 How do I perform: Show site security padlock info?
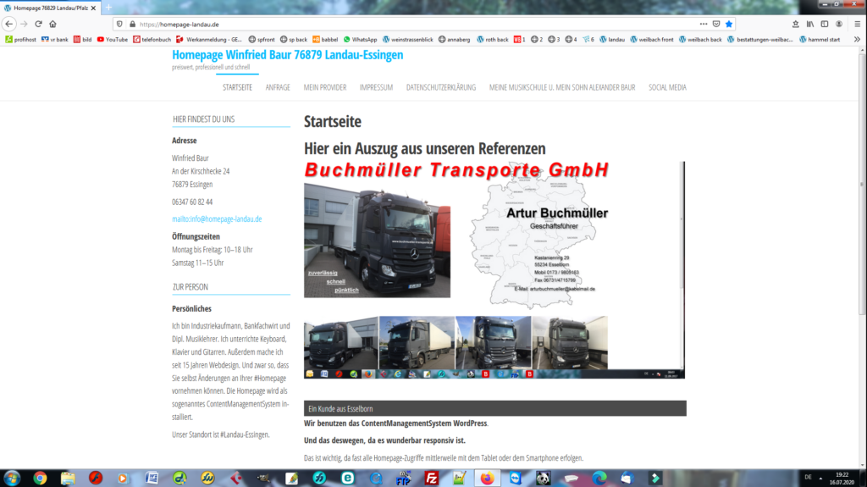[x=132, y=25]
